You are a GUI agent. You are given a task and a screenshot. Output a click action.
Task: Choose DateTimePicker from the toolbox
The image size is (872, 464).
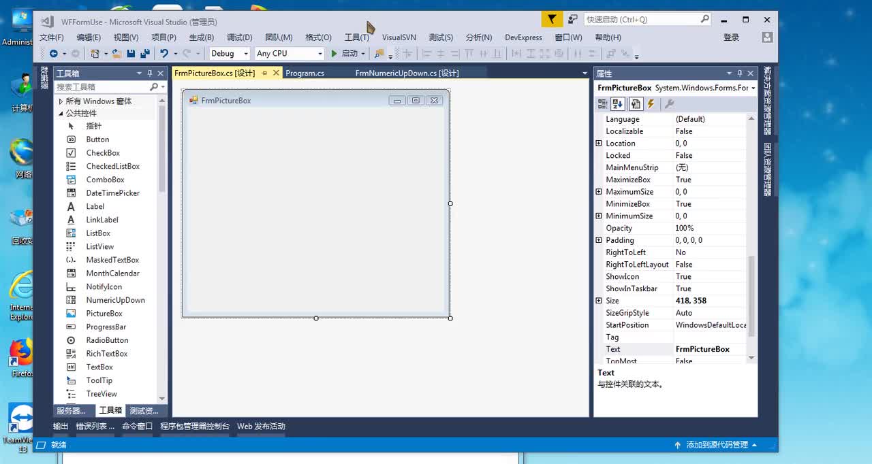pyautogui.click(x=112, y=193)
